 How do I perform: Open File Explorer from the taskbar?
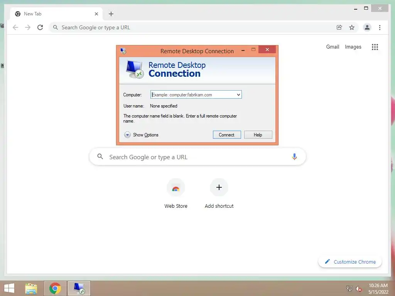point(31,288)
